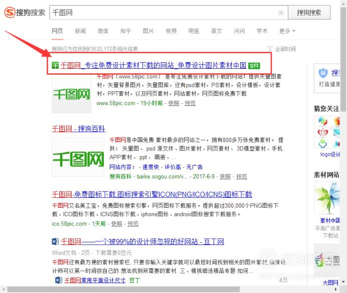Image resolution: width=347 pixels, height=293 pixels.
Task: Select the 网页 tab
Action: [x=57, y=31]
